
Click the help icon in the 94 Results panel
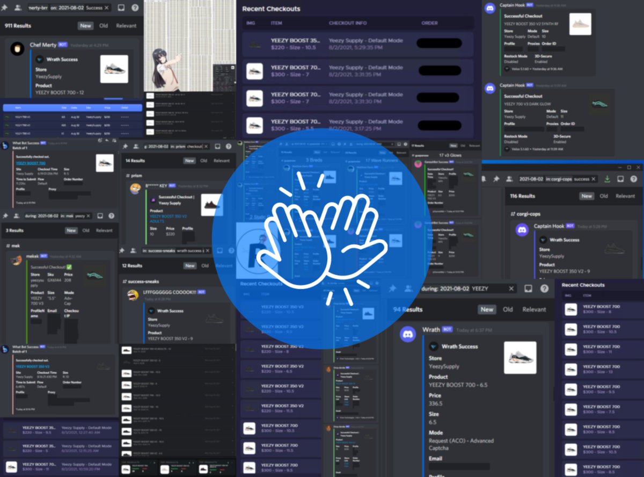coord(544,288)
